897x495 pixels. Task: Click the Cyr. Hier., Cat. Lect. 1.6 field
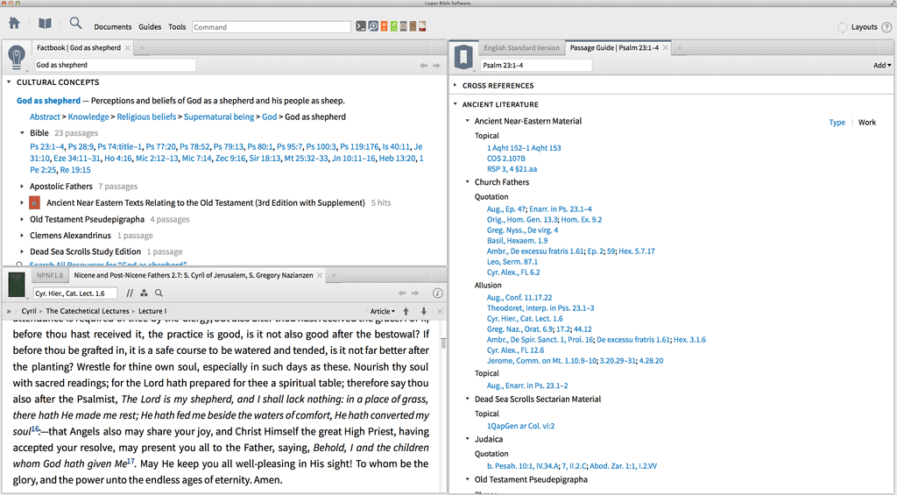75,293
